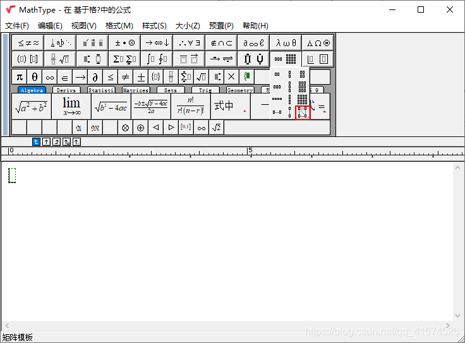Insert the 1x4 row vector template
The height and width of the screenshot is (343, 465).
(x=277, y=99)
